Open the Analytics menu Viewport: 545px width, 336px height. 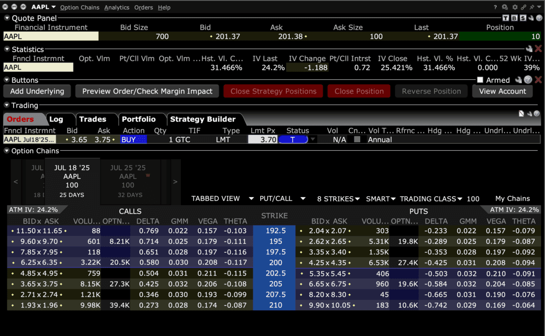coord(116,7)
